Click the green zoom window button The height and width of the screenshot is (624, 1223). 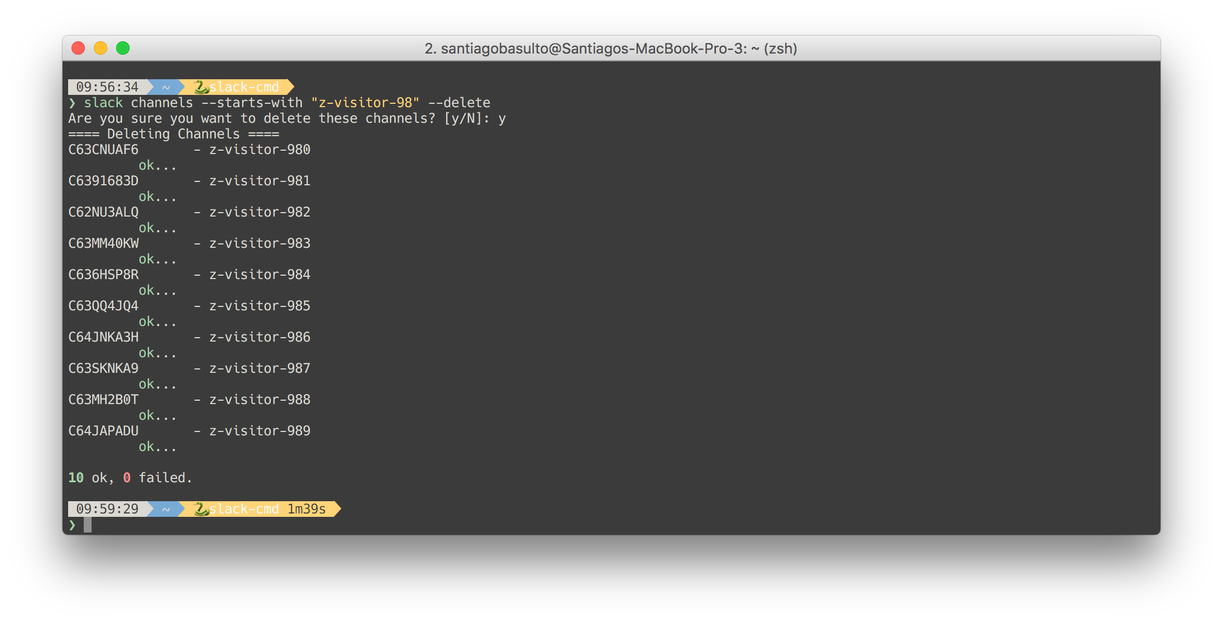pyautogui.click(x=123, y=49)
